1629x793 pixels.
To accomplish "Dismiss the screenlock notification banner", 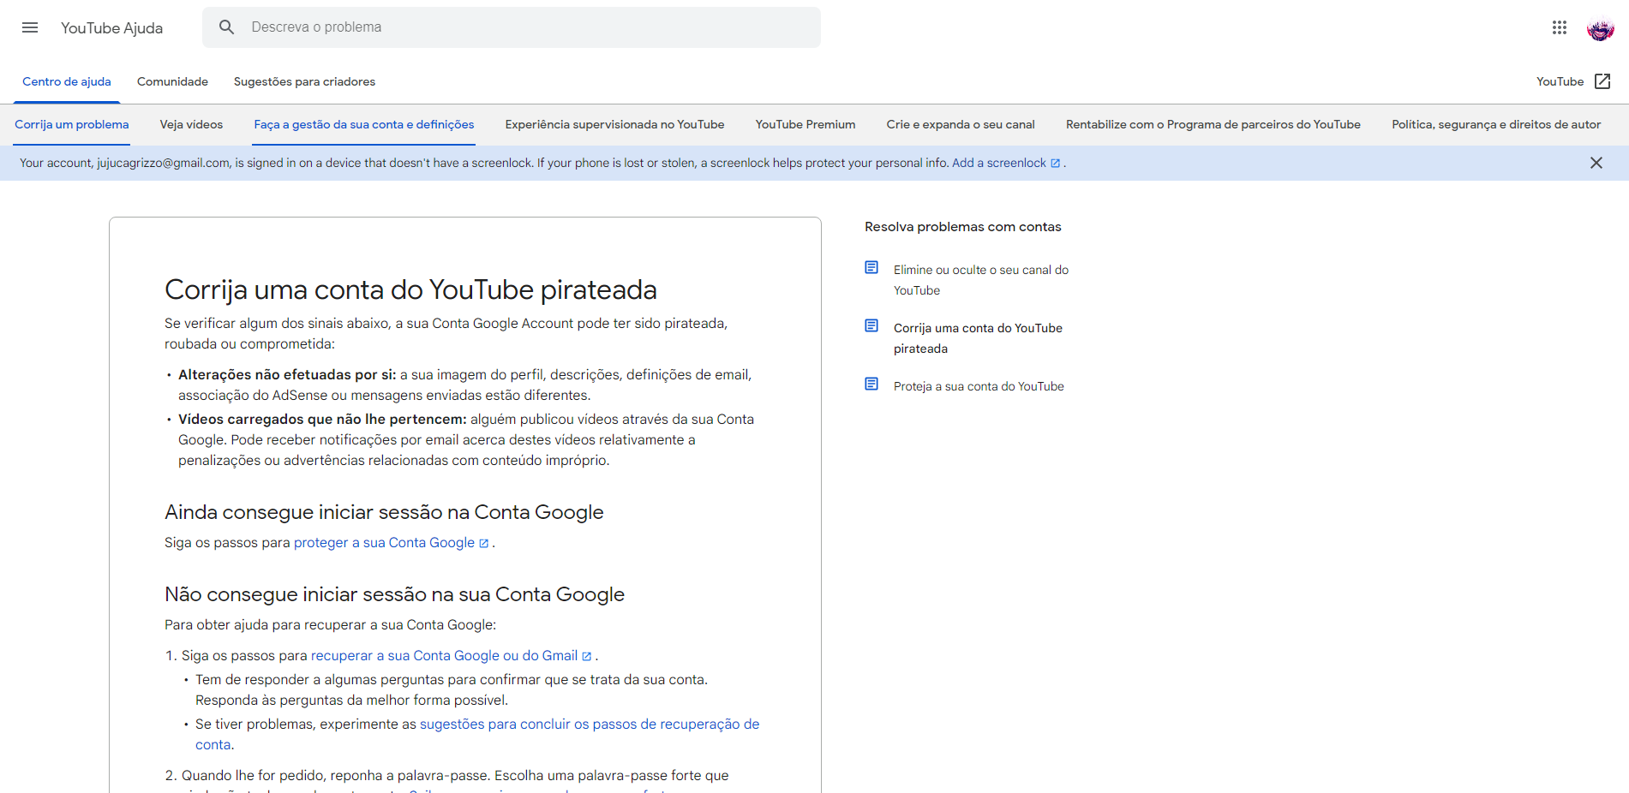I will (1596, 163).
